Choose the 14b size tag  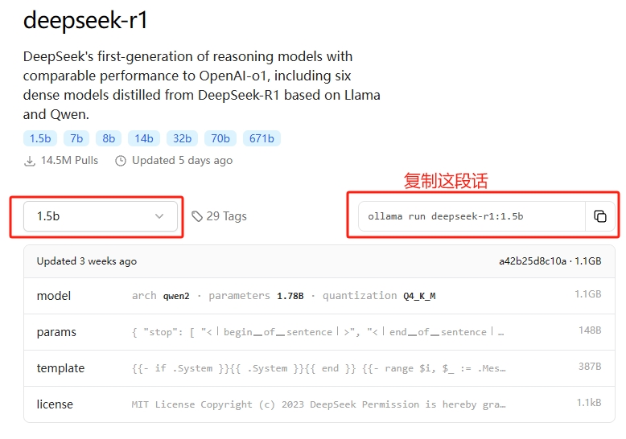[145, 138]
